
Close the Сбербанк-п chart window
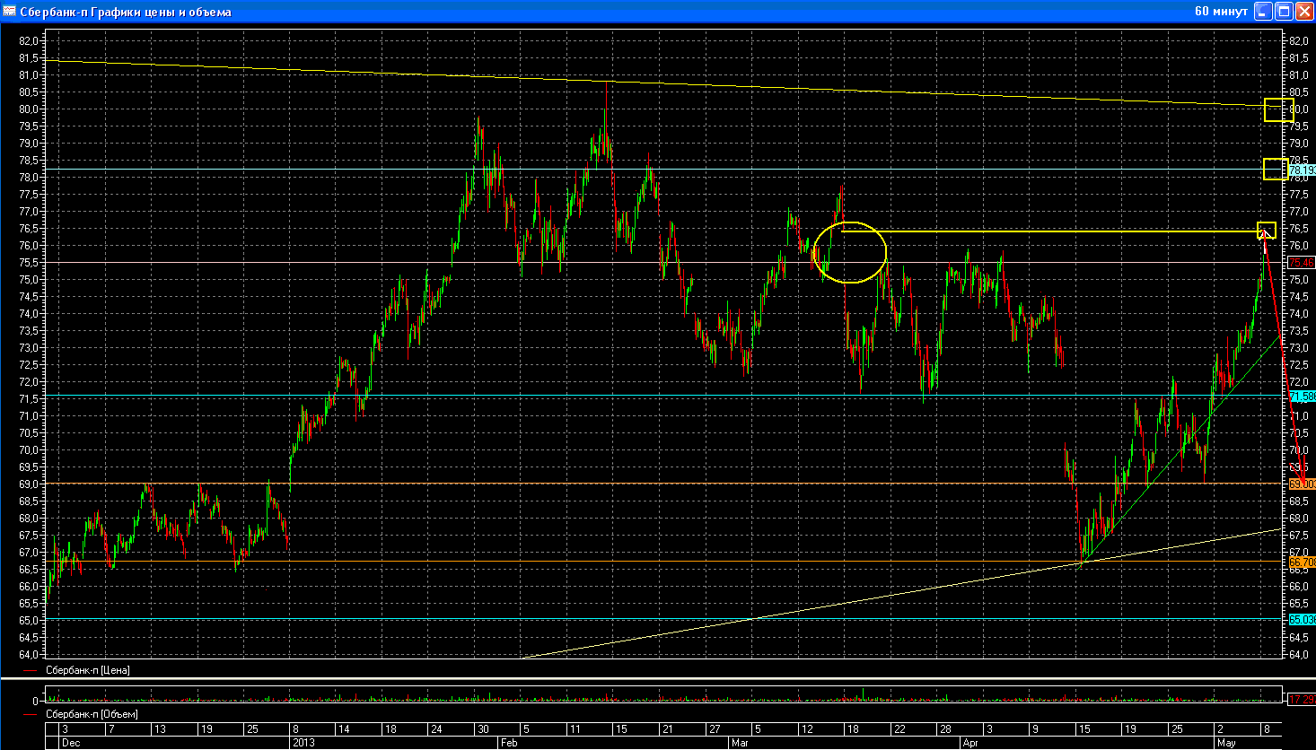click(1303, 12)
